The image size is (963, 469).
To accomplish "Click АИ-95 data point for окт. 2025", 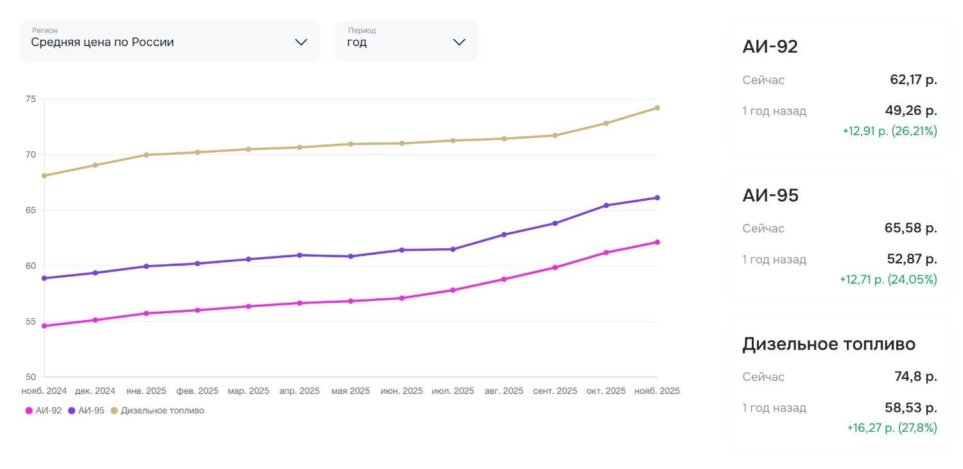I will (606, 205).
